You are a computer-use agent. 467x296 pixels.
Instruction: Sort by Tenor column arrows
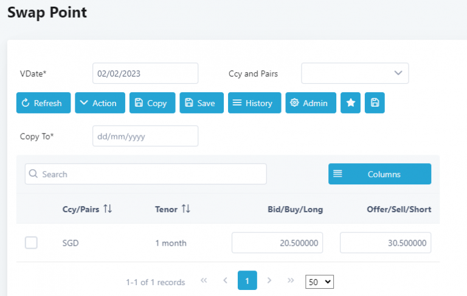click(x=186, y=209)
